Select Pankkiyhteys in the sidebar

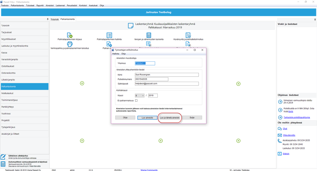tap(25, 107)
